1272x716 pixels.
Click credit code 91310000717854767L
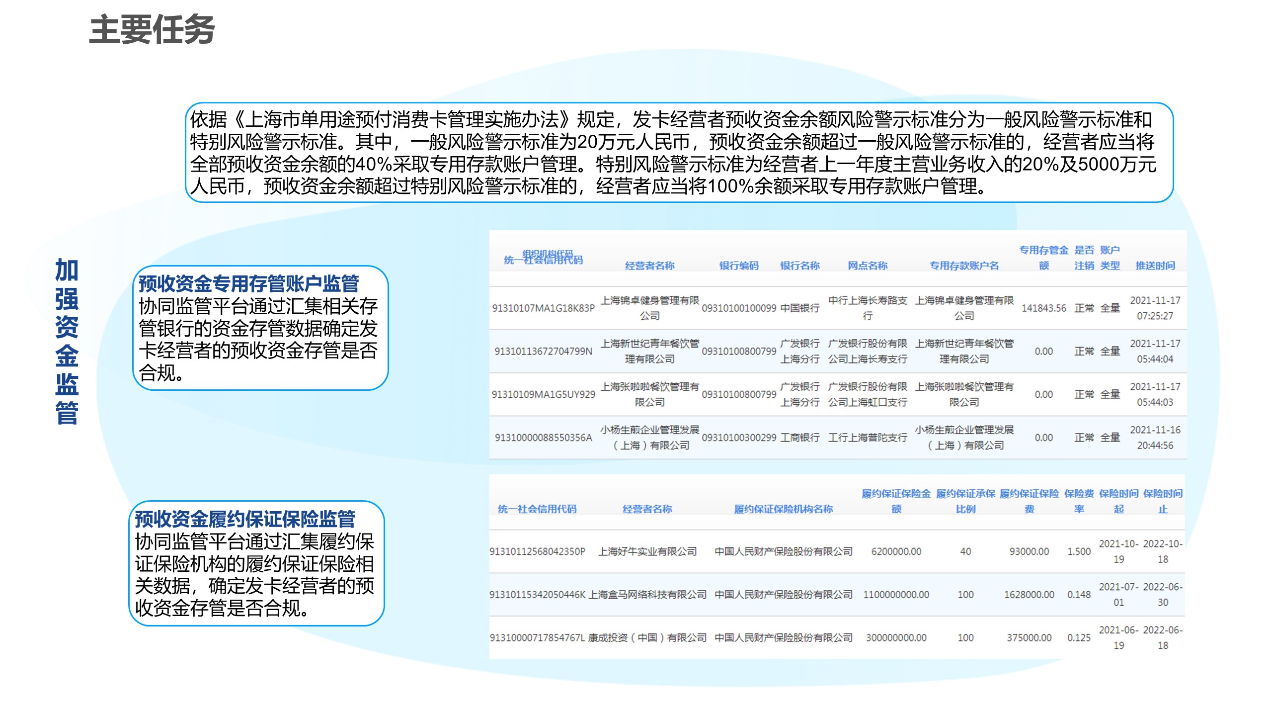(537, 638)
